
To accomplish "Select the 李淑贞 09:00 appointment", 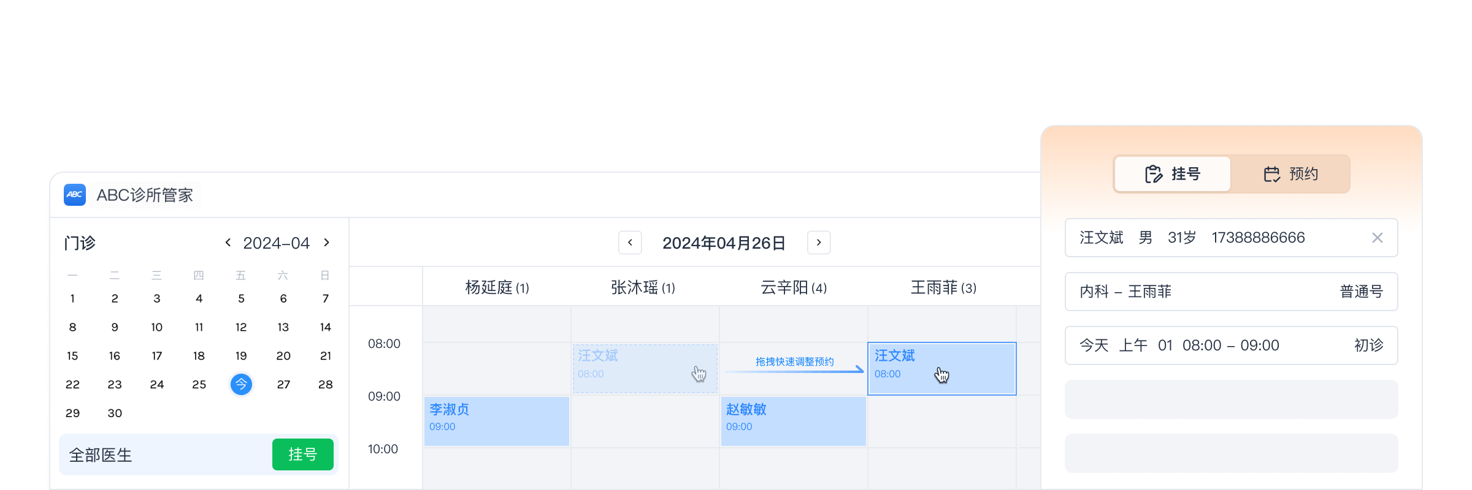I will pos(496,421).
